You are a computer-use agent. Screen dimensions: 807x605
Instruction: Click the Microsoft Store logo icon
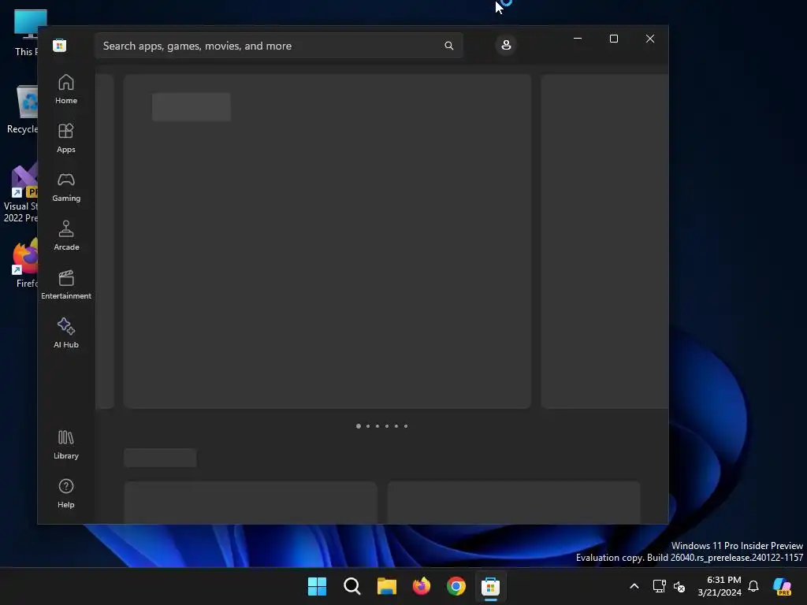tap(60, 45)
